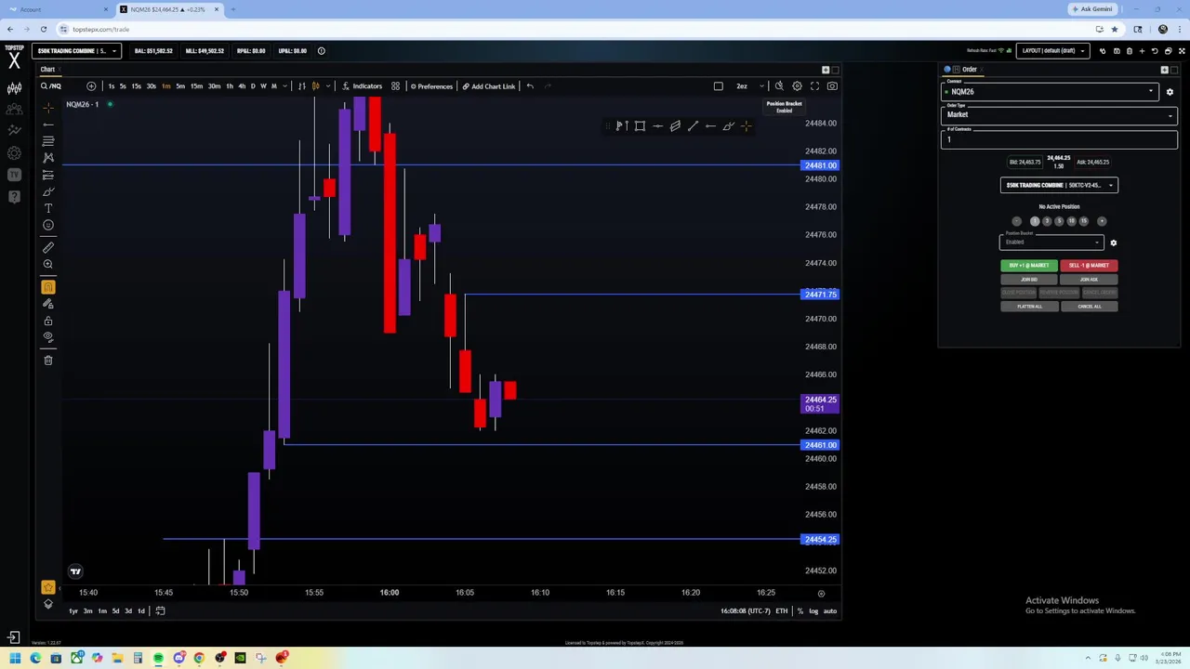The width and height of the screenshot is (1190, 669).
Task: Open position bracket settings gear
Action: [1113, 243]
